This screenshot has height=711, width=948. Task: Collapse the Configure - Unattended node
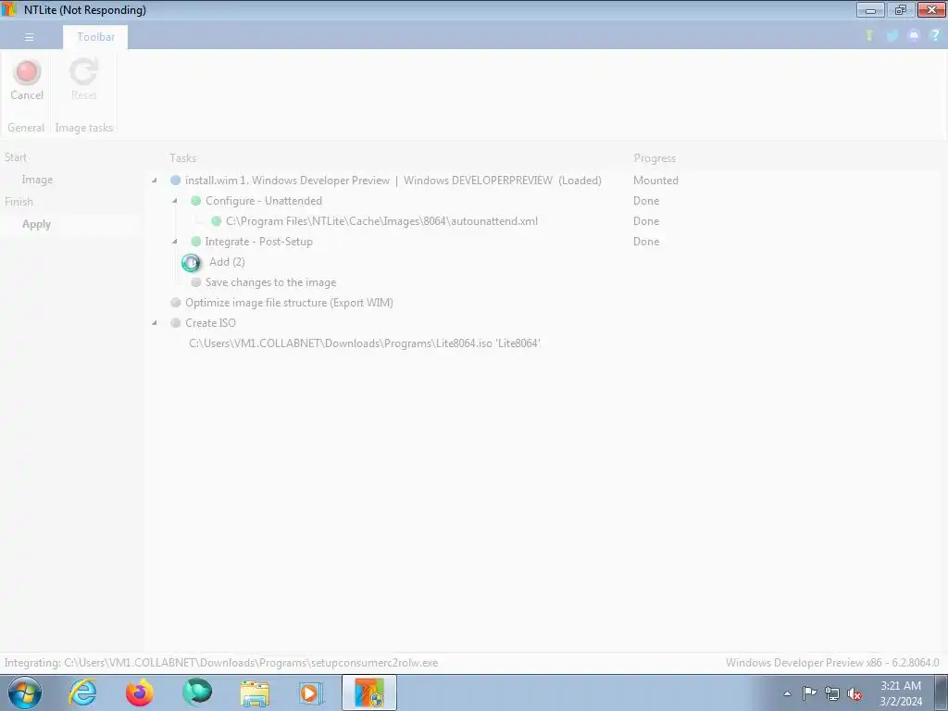pyautogui.click(x=175, y=201)
